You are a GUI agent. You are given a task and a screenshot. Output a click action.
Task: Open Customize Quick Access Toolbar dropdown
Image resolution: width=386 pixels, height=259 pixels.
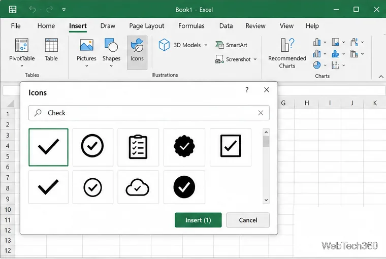64,9
